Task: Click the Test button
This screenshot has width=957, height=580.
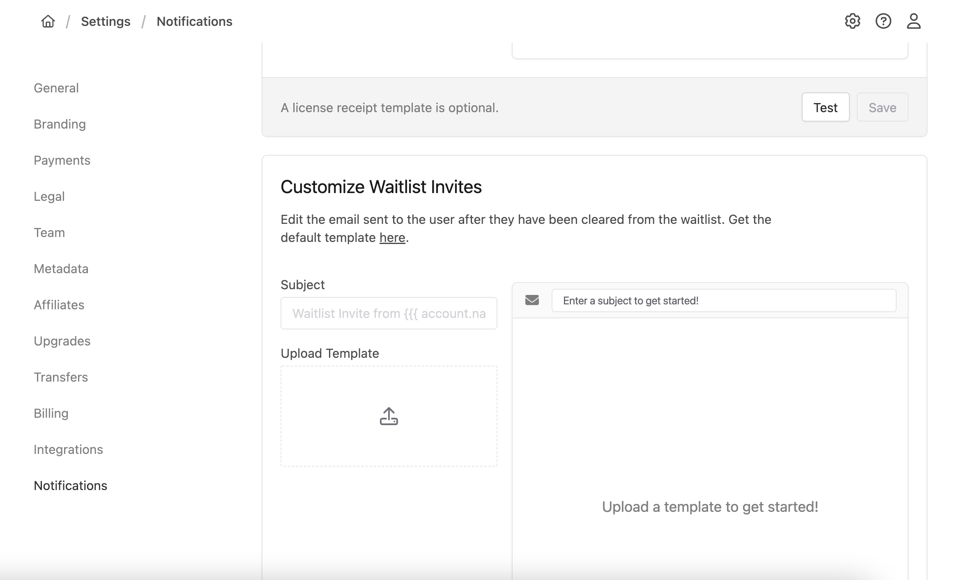Action: coord(825,108)
